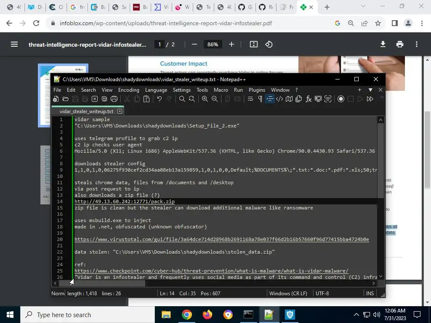Open the Chrome tab search chevron

coord(363,6)
